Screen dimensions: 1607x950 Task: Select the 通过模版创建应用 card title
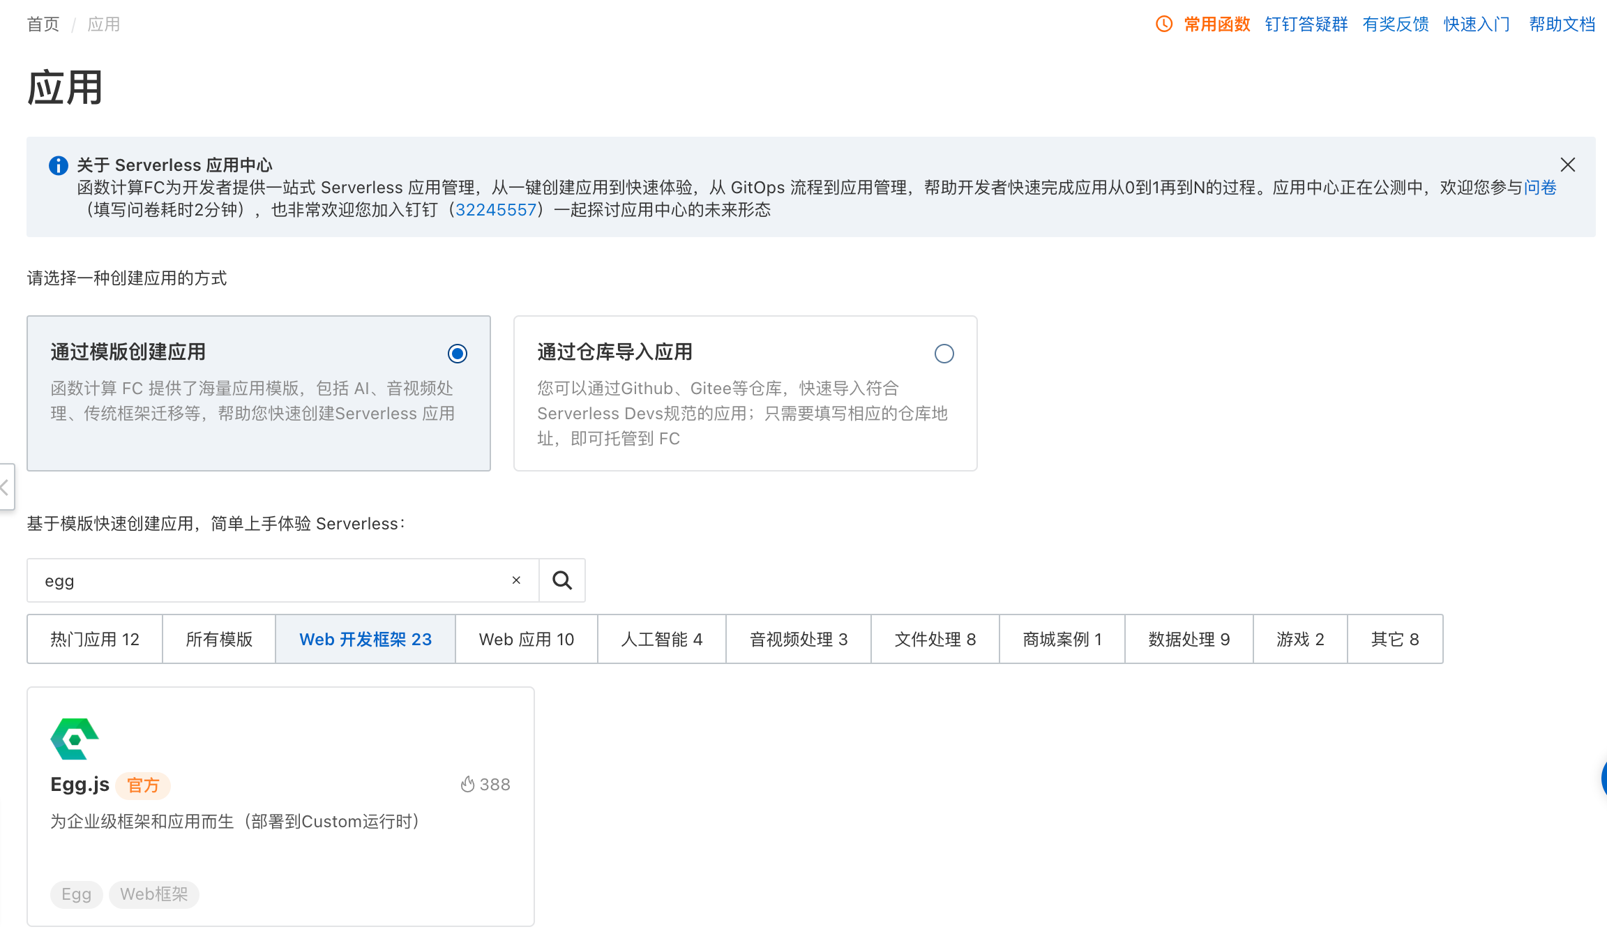[128, 352]
